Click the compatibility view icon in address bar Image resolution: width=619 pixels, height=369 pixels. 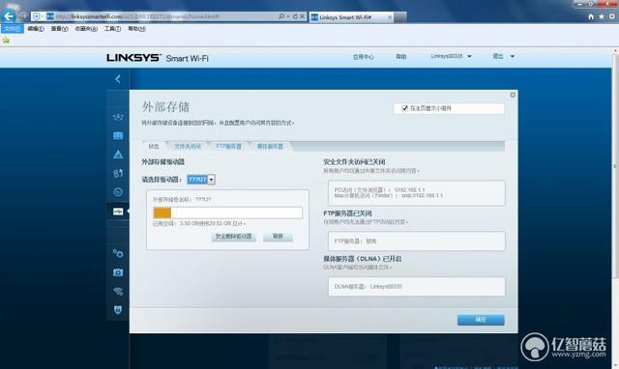(37, 16)
